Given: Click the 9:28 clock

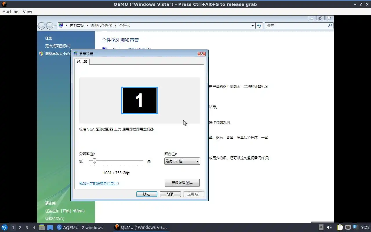Looking at the screenshot, I should coord(365,227).
